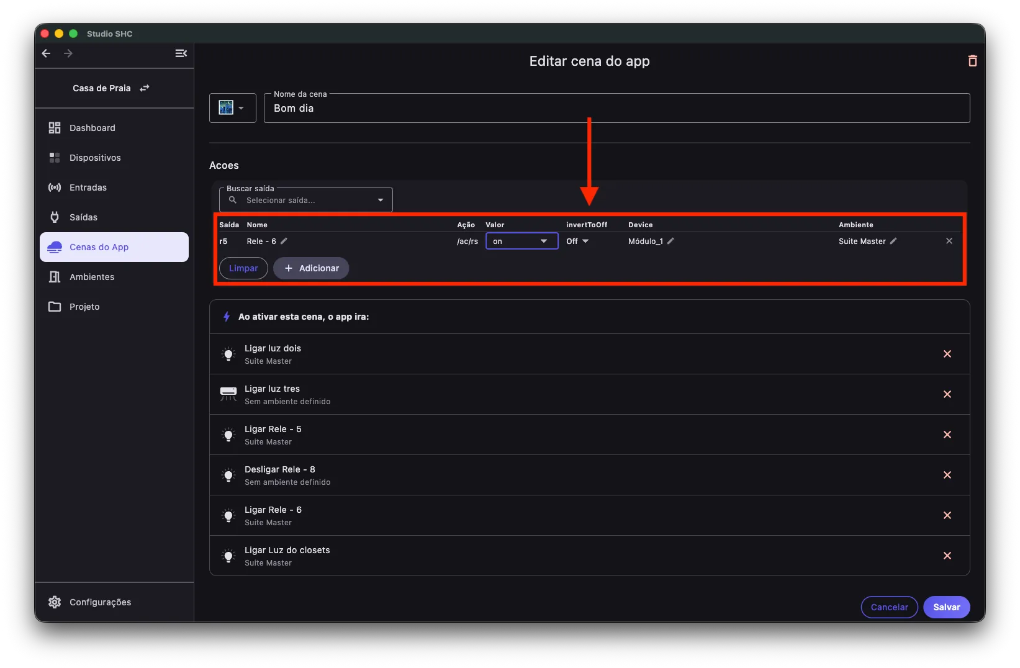The height and width of the screenshot is (668, 1020).
Task: Select Cenas do App menu item
Action: click(114, 247)
